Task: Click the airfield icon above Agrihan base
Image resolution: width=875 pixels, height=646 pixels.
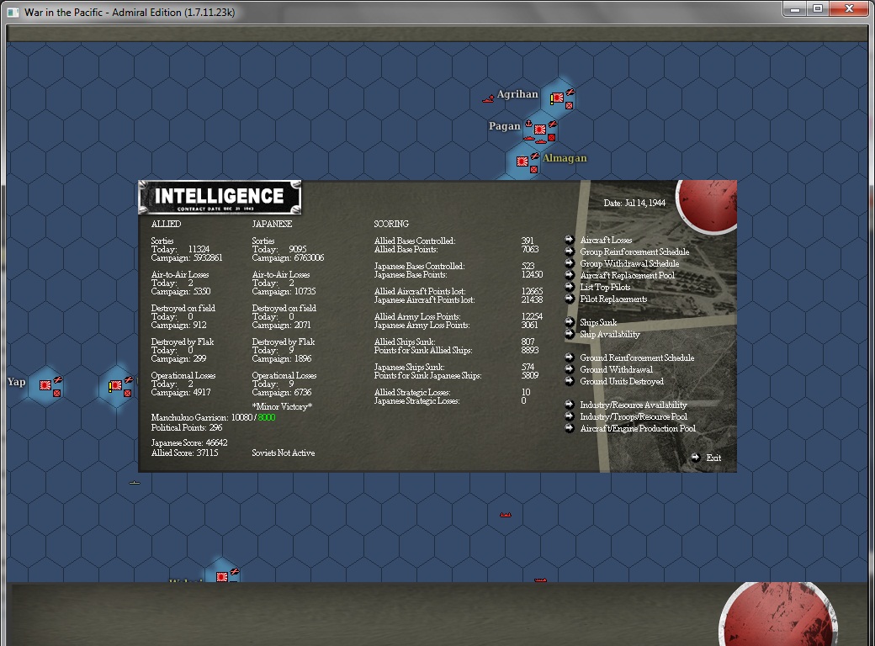Action: coord(570,92)
